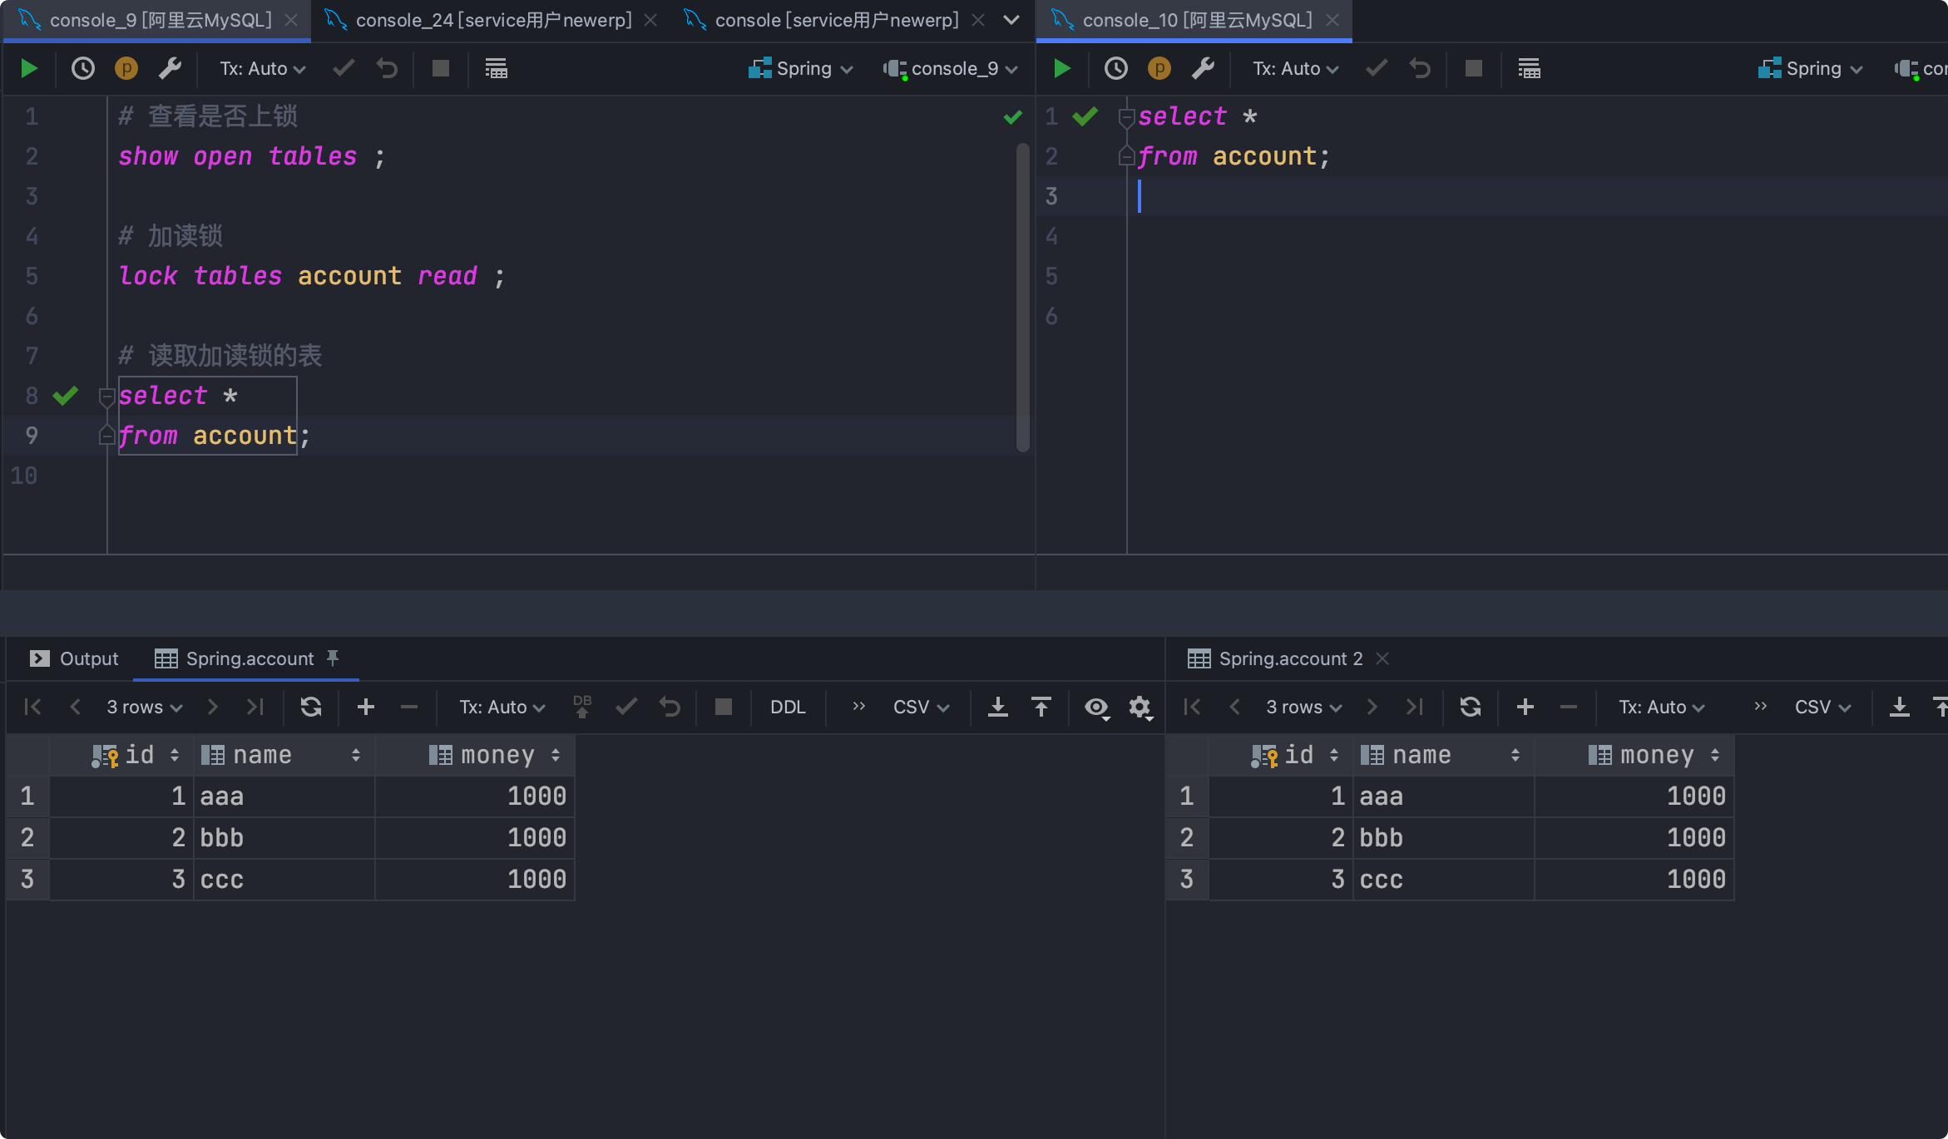Reload the Spring.account result grid
The height and width of the screenshot is (1139, 1948).
[311, 707]
